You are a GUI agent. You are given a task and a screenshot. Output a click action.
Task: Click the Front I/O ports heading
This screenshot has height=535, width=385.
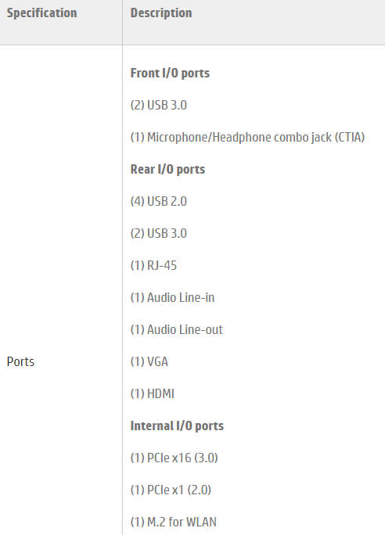coord(170,73)
